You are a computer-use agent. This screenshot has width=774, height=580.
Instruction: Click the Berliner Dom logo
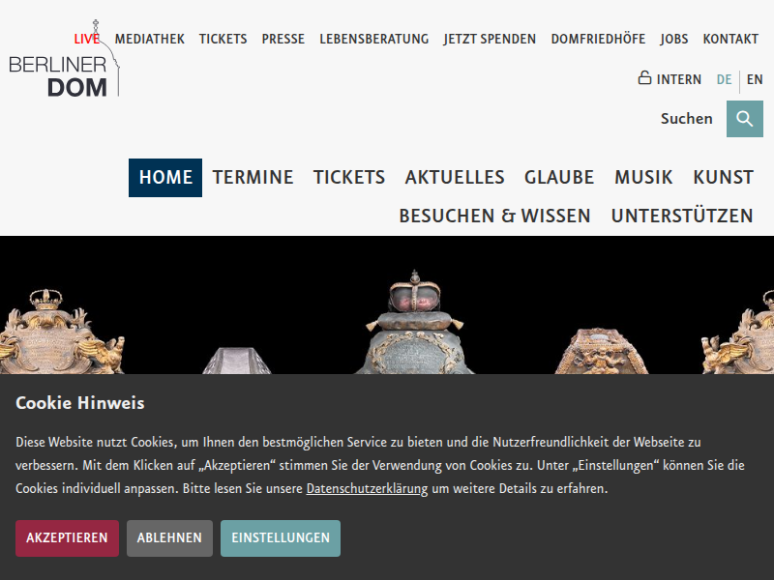coord(64,59)
